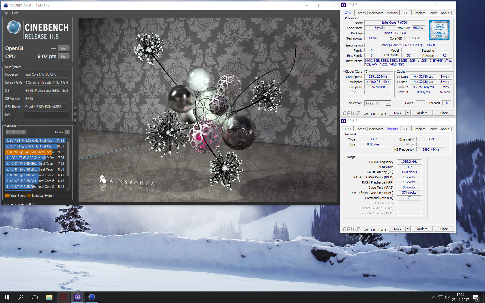The height and width of the screenshot is (303, 485).
Task: Click the Cinebench title bar app icon
Action: pyautogui.click(x=6, y=5)
